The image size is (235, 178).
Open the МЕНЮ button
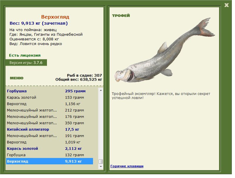pyautogui.click(x=17, y=78)
